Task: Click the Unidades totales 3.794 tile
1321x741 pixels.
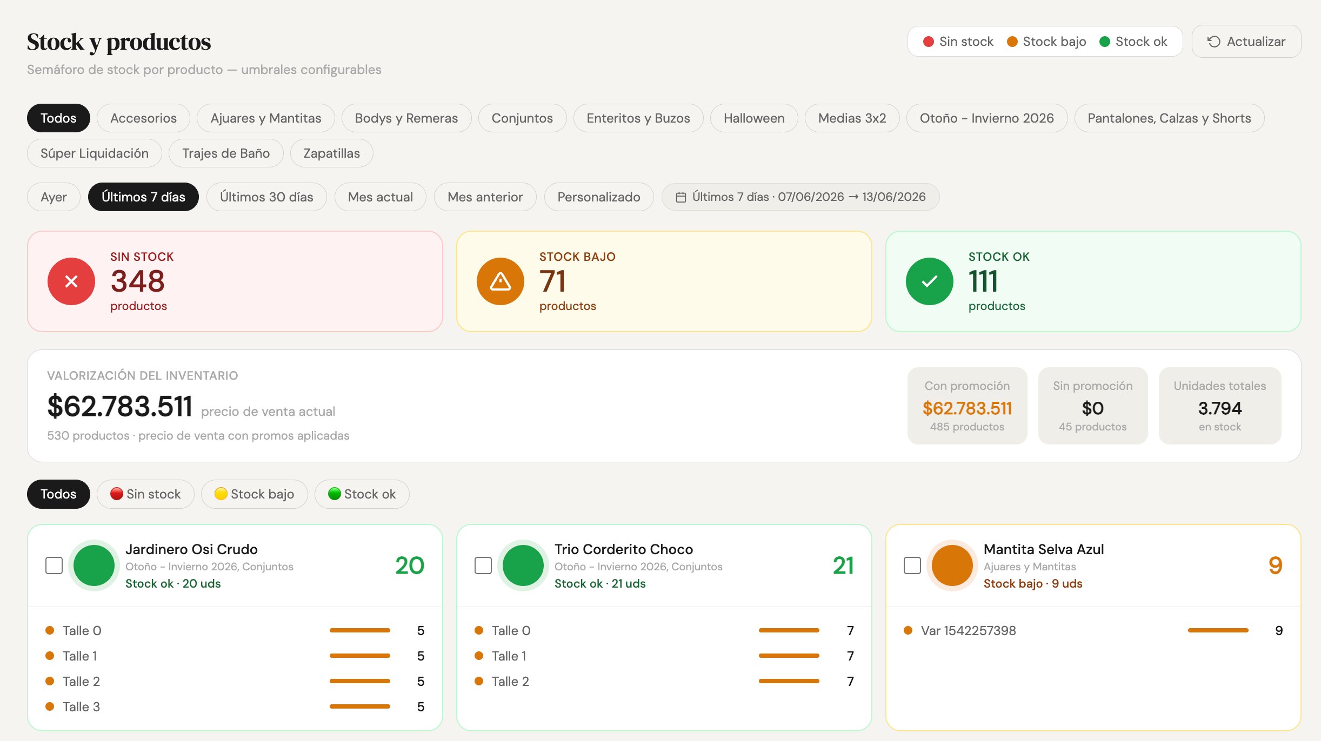Action: pos(1220,406)
